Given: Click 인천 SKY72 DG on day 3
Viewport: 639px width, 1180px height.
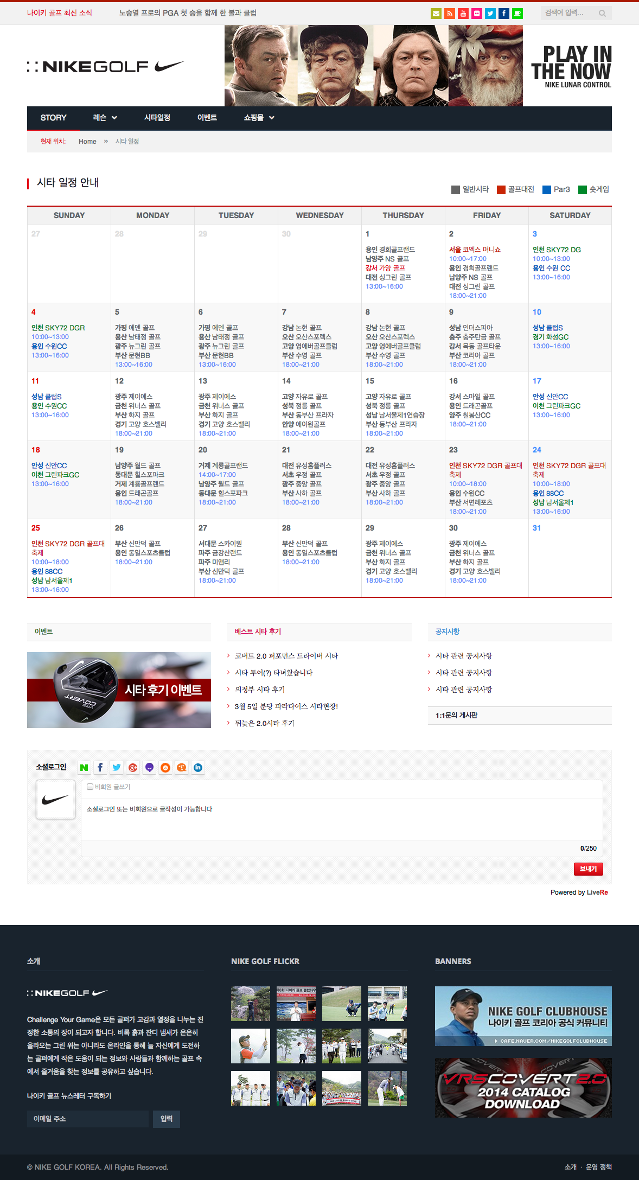Looking at the screenshot, I should tap(557, 250).
